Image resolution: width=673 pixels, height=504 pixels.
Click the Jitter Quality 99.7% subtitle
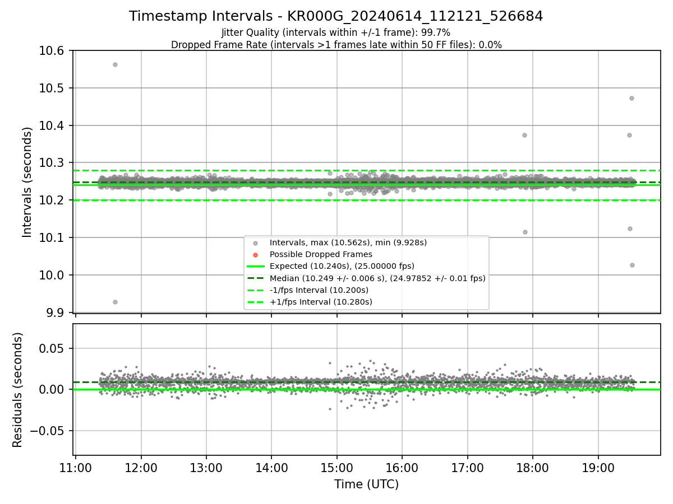pos(336,32)
